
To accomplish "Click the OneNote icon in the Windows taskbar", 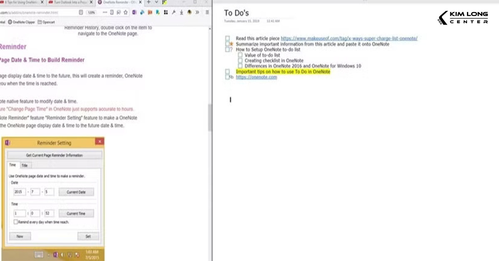I will (x=56, y=254).
